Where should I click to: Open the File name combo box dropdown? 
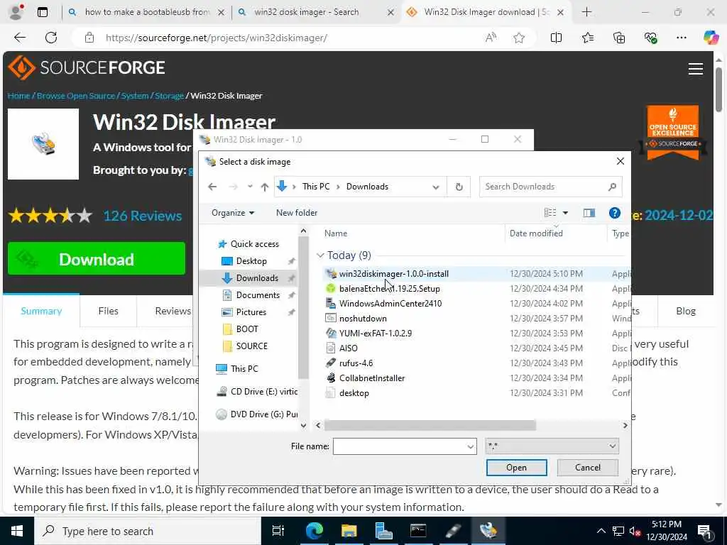pyautogui.click(x=470, y=447)
